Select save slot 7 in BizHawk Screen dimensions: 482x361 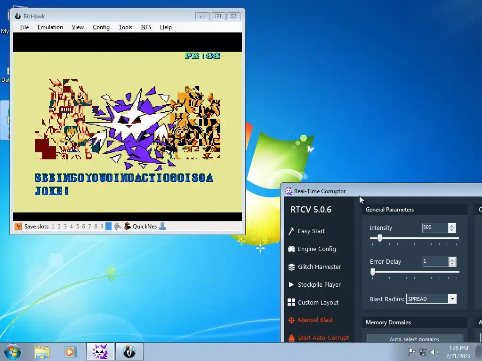pos(89,227)
